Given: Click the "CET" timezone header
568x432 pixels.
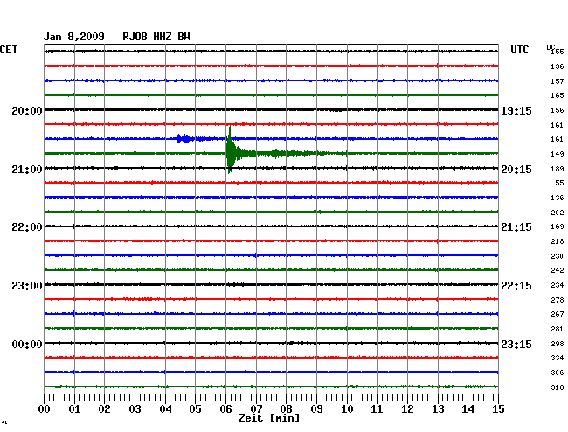Looking at the screenshot, I should [9, 50].
